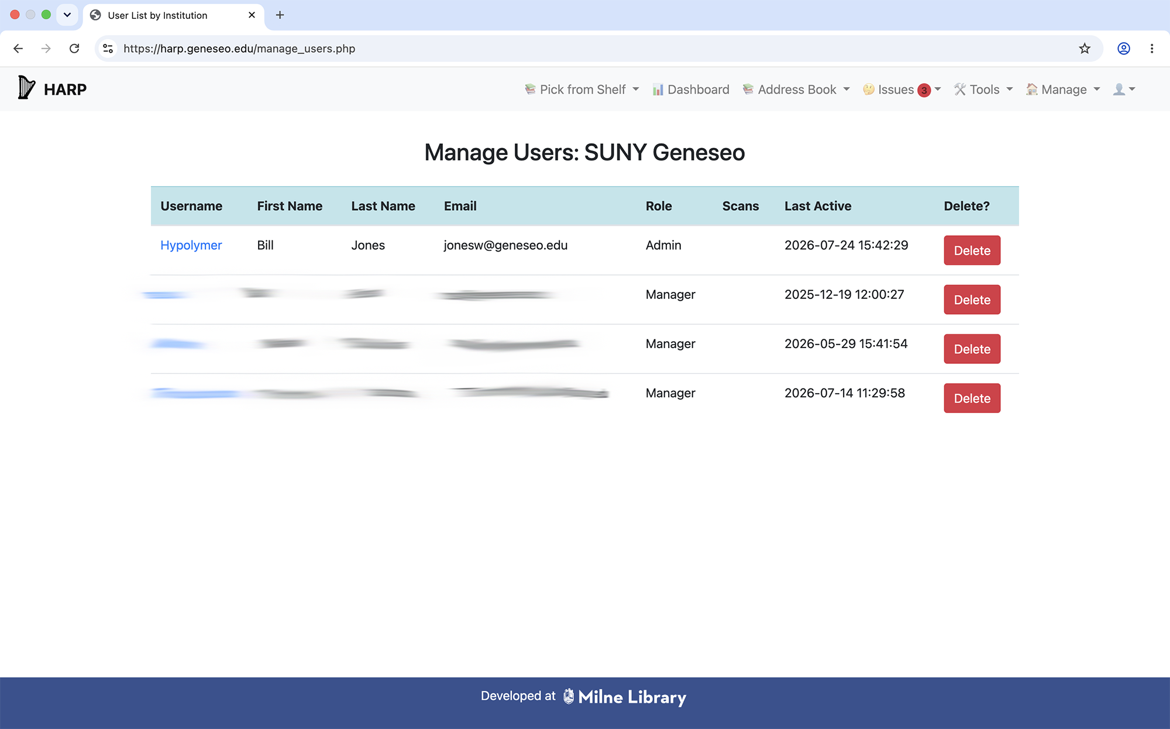
Task: Click the Developed at footer text
Action: (518, 696)
